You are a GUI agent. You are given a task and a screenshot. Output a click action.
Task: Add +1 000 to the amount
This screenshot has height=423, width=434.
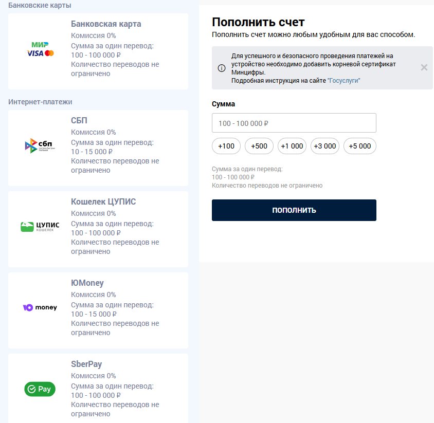(292, 146)
